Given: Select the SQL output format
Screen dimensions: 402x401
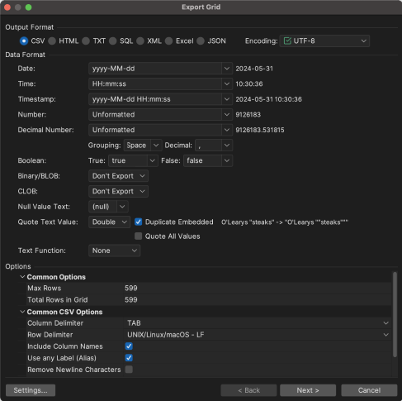Looking at the screenshot, I should (x=113, y=41).
